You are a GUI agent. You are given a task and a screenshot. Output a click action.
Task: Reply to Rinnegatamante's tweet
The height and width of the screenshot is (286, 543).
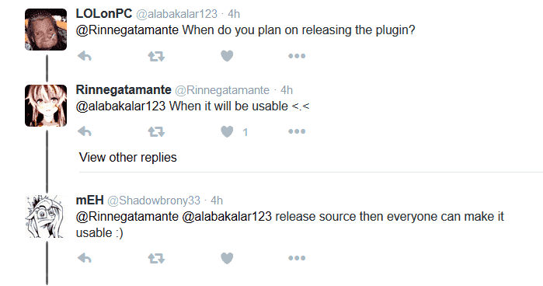[x=85, y=131]
